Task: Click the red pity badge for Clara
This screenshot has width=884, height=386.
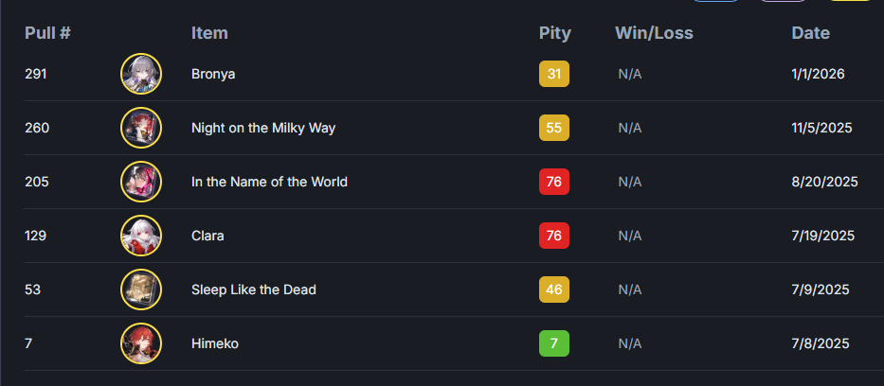Action: pos(554,236)
